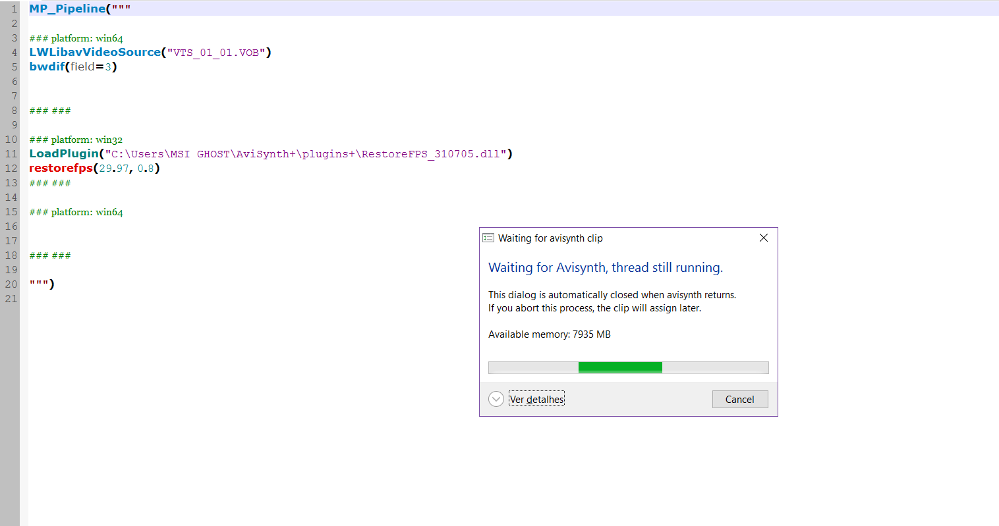Click the restorefps call on line 12
This screenshot has width=999, height=526.
61,168
